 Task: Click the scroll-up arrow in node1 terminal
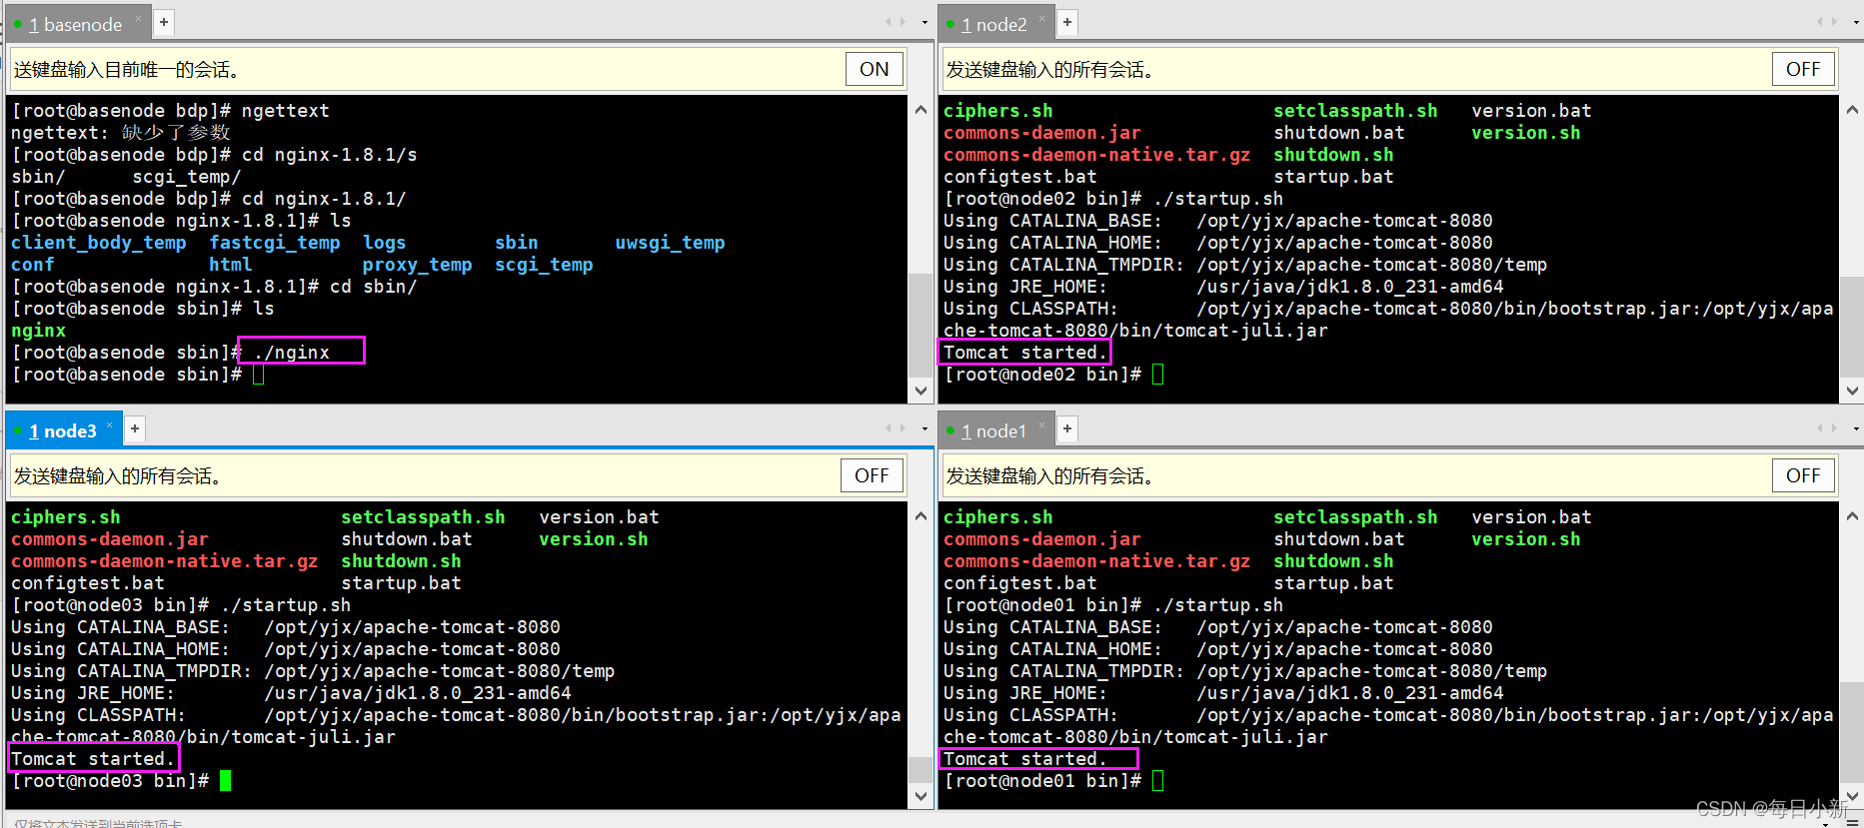click(x=1852, y=516)
